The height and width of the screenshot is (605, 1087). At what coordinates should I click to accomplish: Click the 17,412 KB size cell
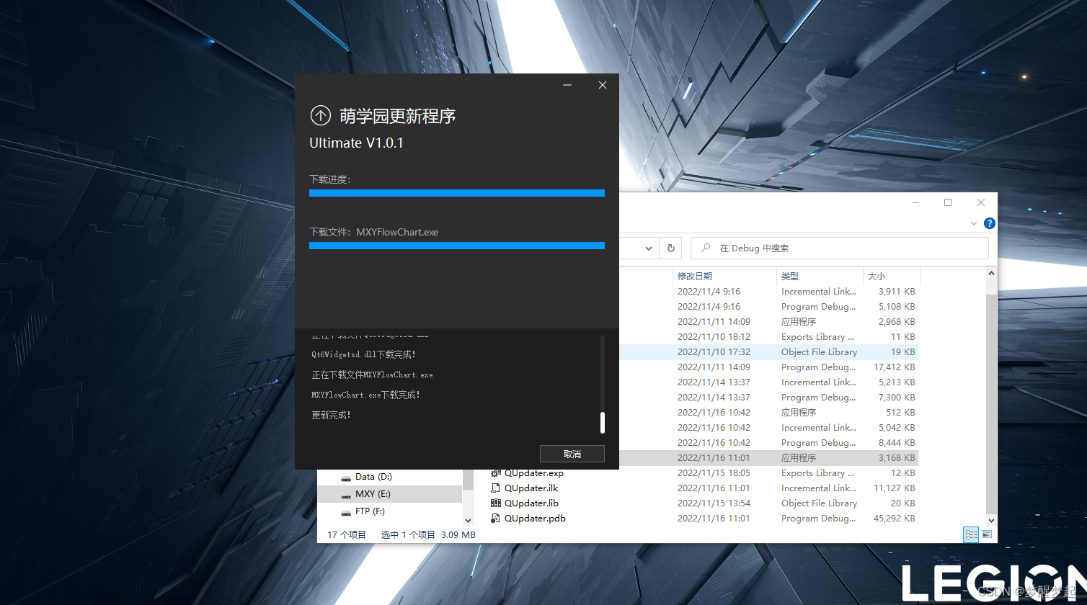click(895, 367)
